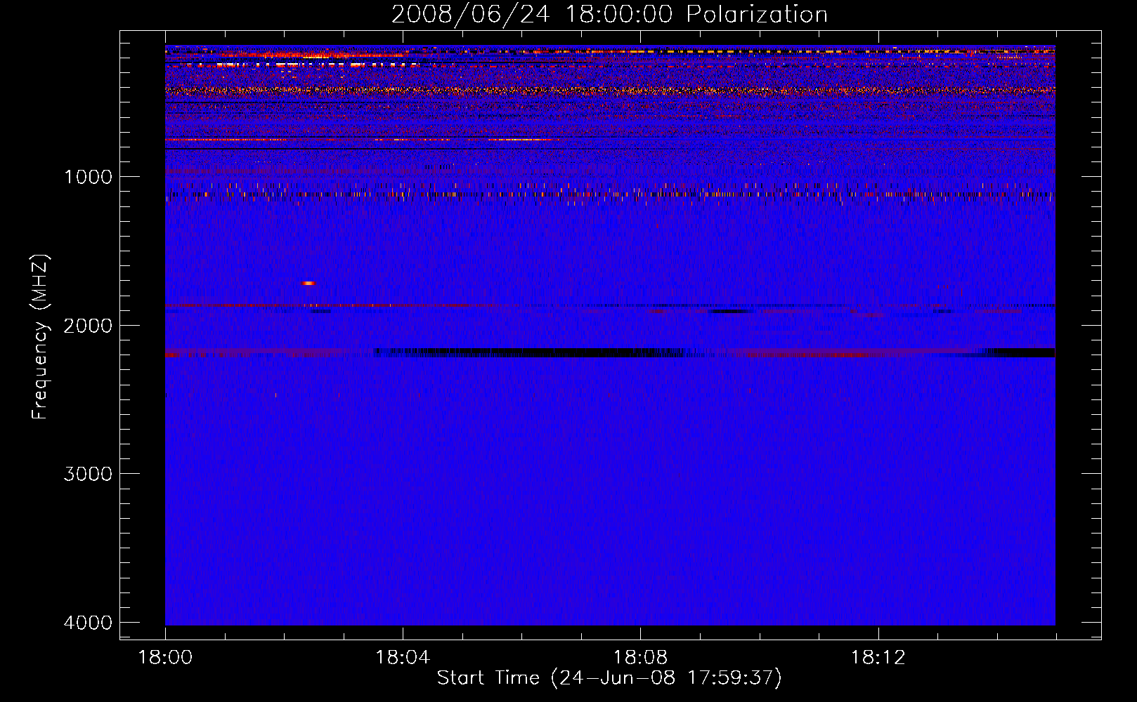Click the black band near 2200 MHz
Image resolution: width=1137 pixels, height=702 pixels.
pyautogui.click(x=527, y=352)
